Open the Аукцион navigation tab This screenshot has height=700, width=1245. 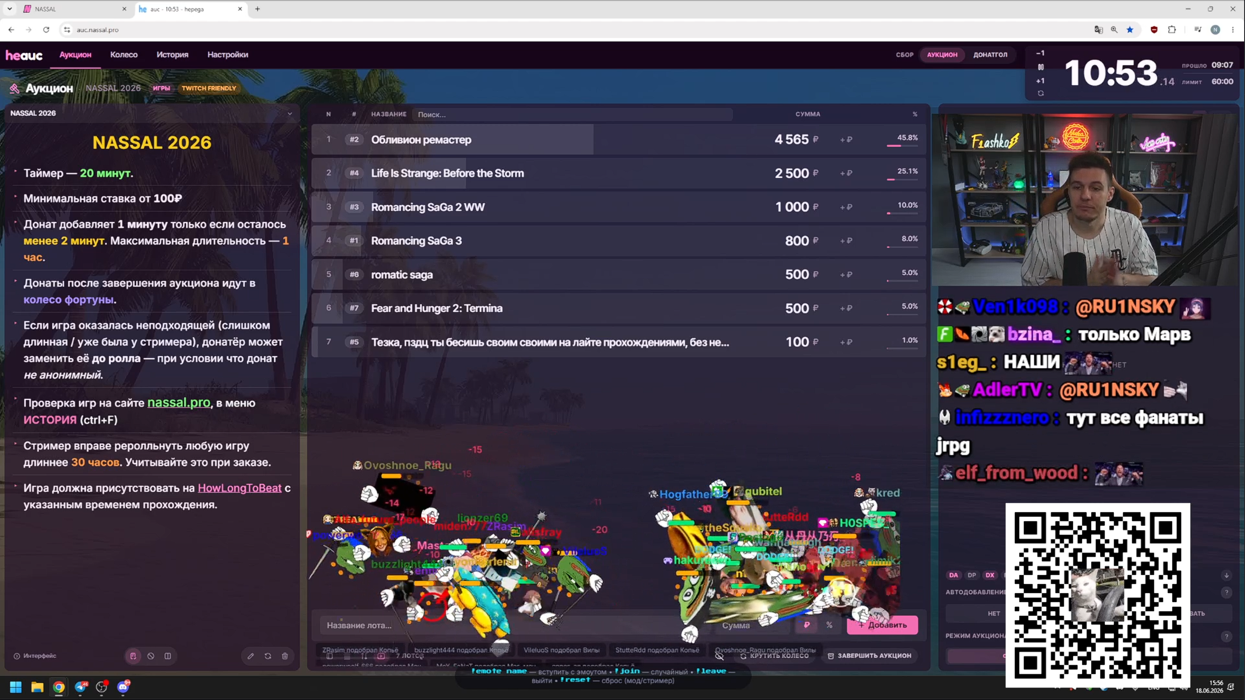[x=75, y=54]
